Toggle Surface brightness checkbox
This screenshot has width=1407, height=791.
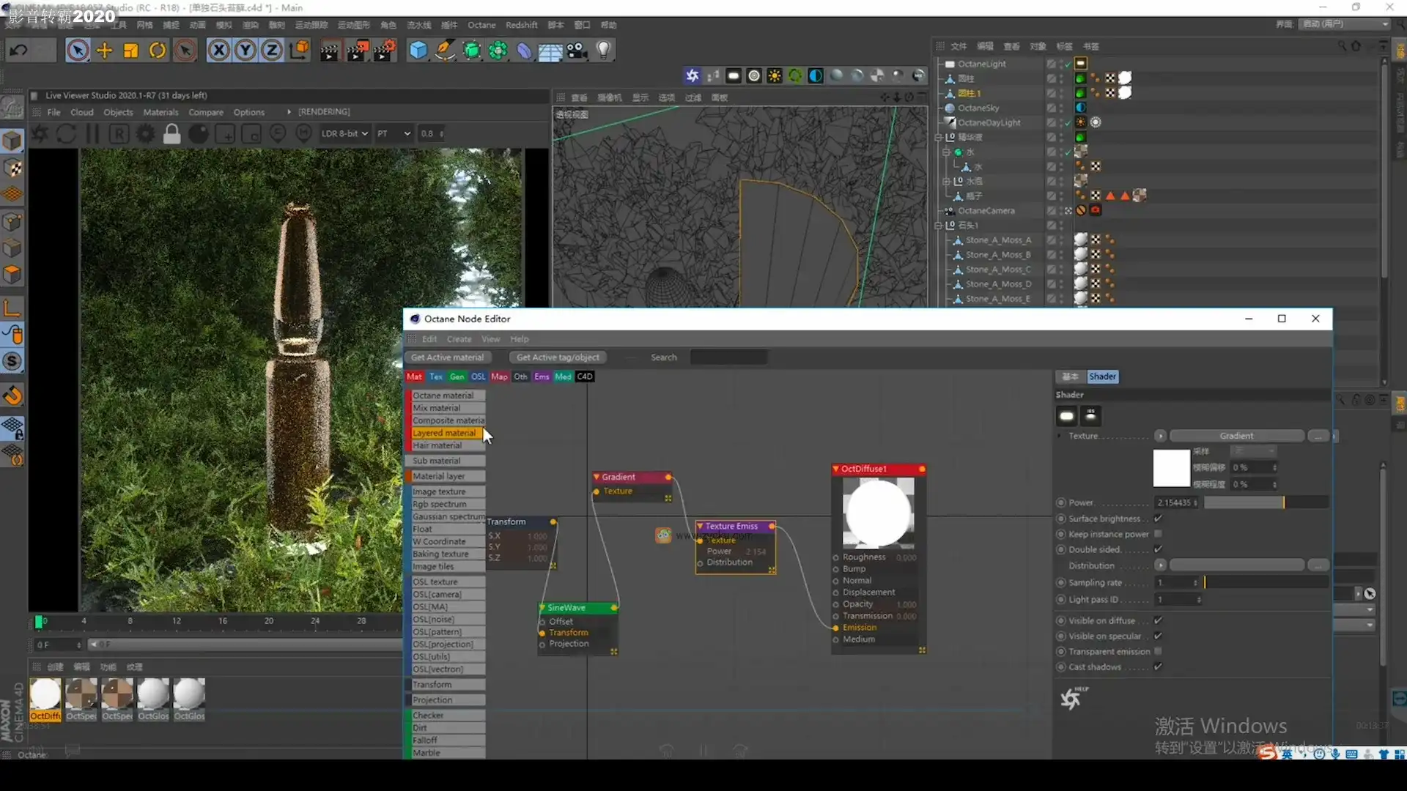pos(1158,519)
